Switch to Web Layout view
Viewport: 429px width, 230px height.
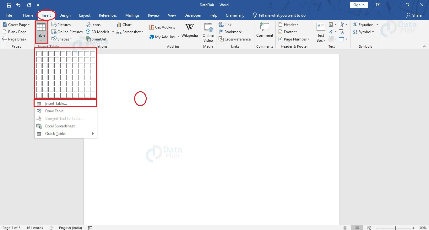click(369, 227)
